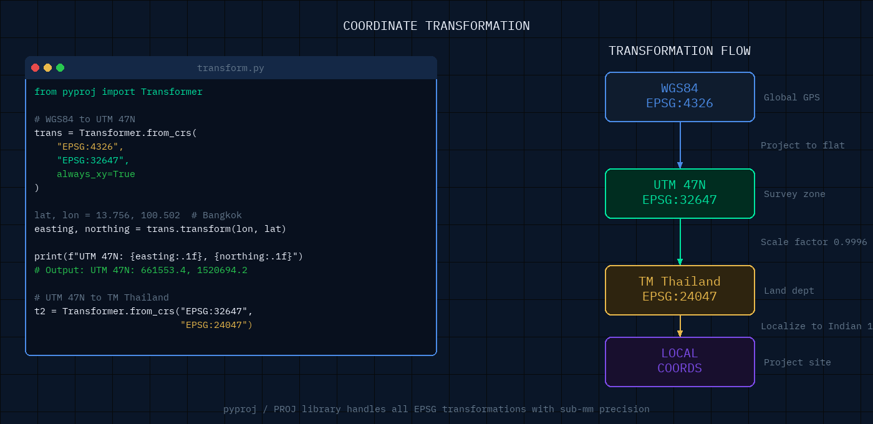Screen dimensions: 873x424
Task: Click the 'Scale factor 0.9996' label
Action: tap(814, 242)
